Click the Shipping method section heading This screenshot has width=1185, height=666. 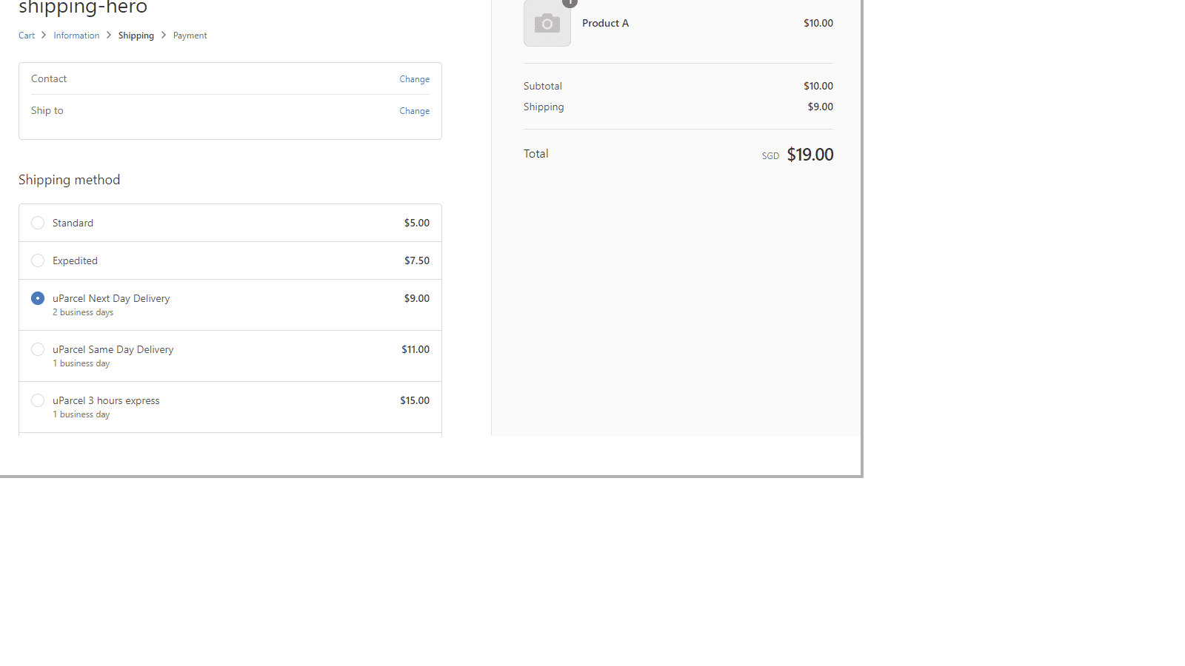coord(69,180)
